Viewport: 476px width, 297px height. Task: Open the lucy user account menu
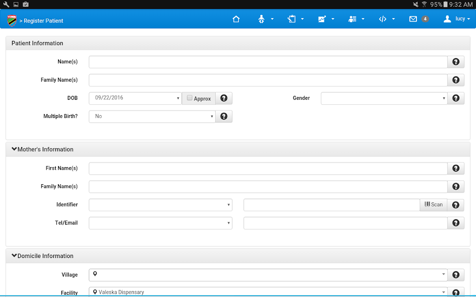pos(456,19)
